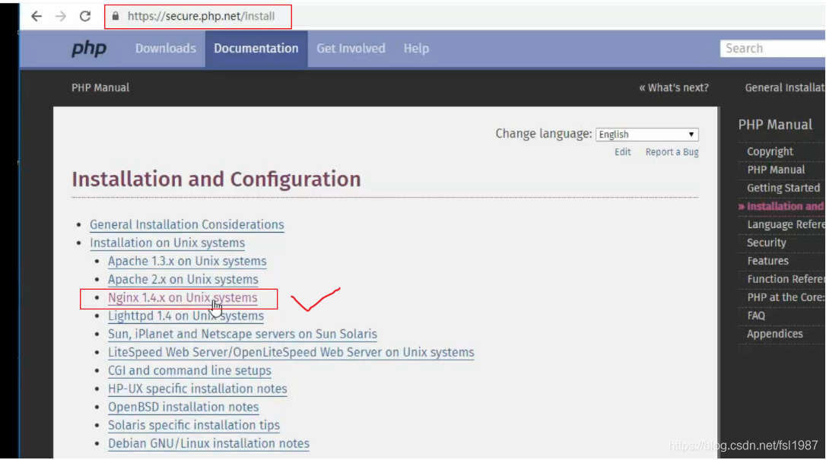
Task: Open the Get Involved menu item
Action: (351, 49)
